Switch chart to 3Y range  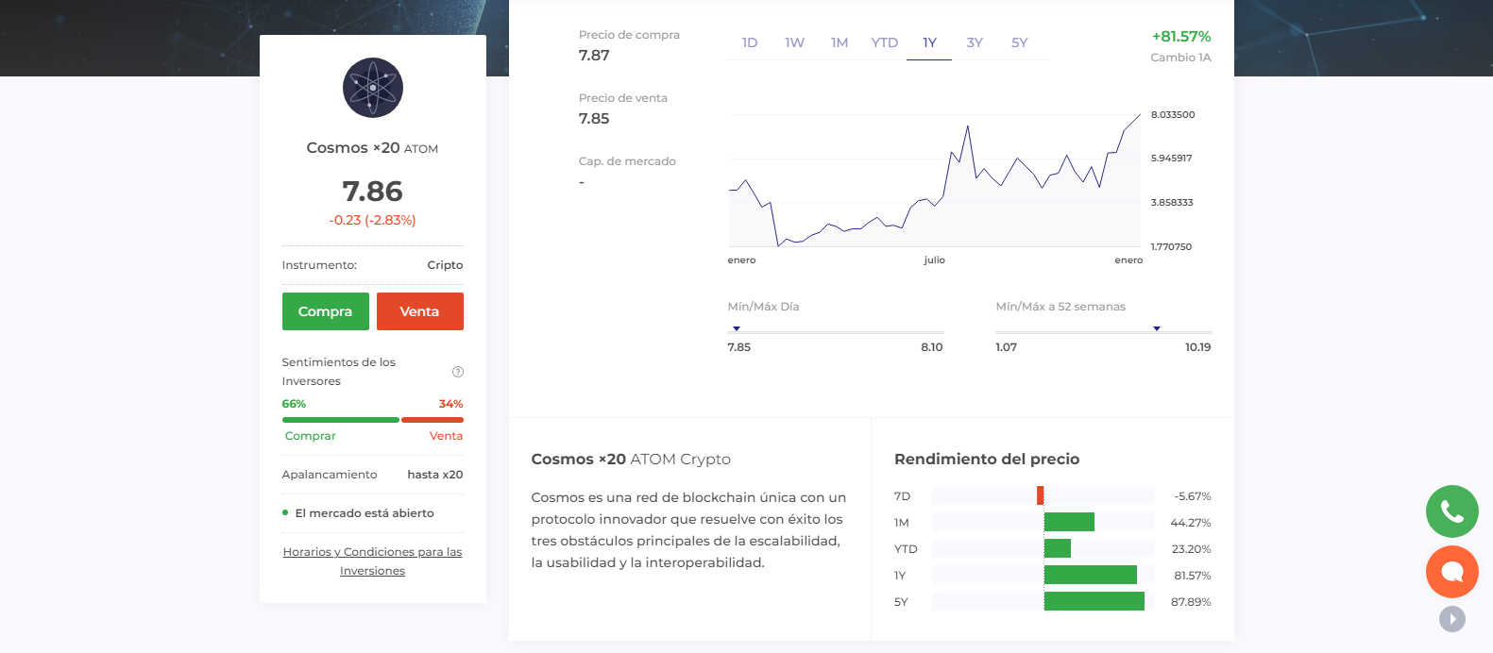(x=975, y=42)
